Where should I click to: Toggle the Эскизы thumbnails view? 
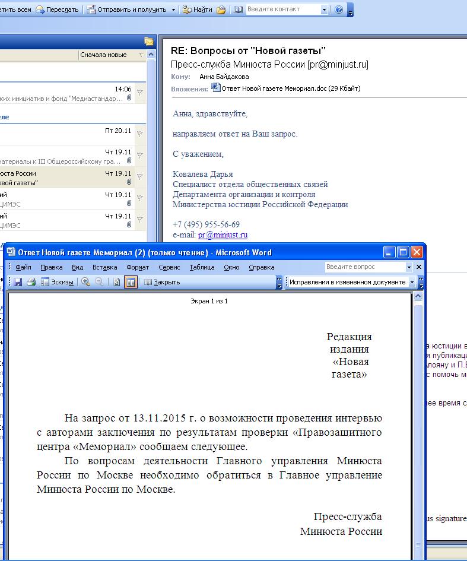tap(58, 282)
